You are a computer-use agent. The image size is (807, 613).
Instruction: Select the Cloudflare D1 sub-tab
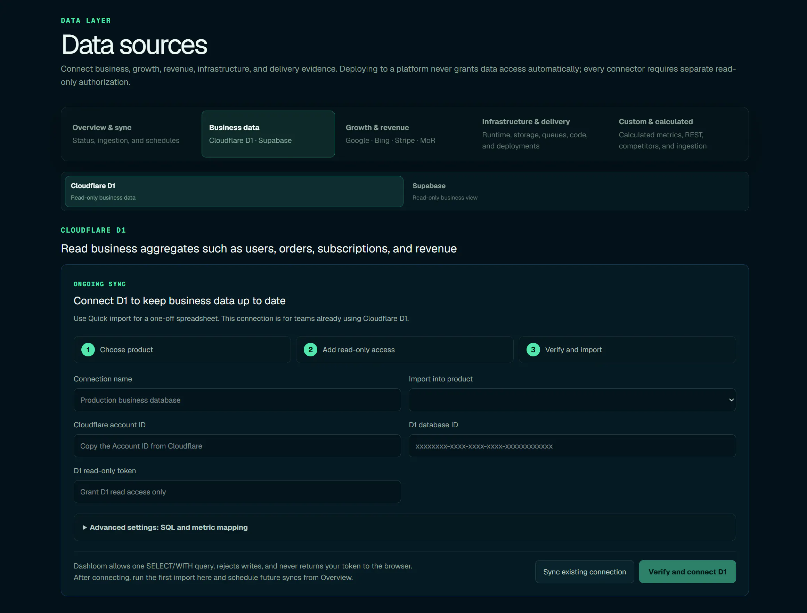(x=234, y=192)
